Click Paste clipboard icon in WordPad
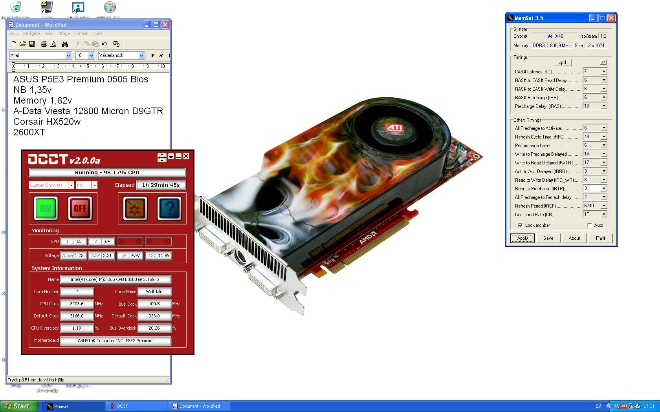This screenshot has height=412, width=660. 95,44
